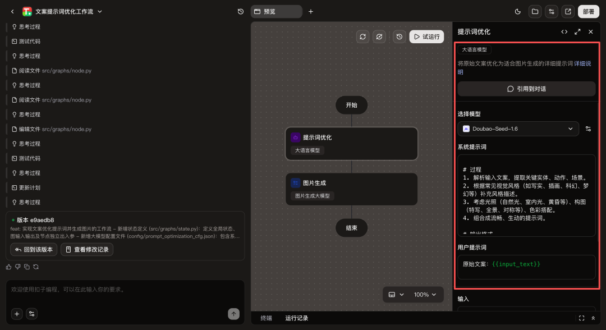Show code view icon in 提示词优化 panel
The height and width of the screenshot is (330, 606).
coord(564,32)
